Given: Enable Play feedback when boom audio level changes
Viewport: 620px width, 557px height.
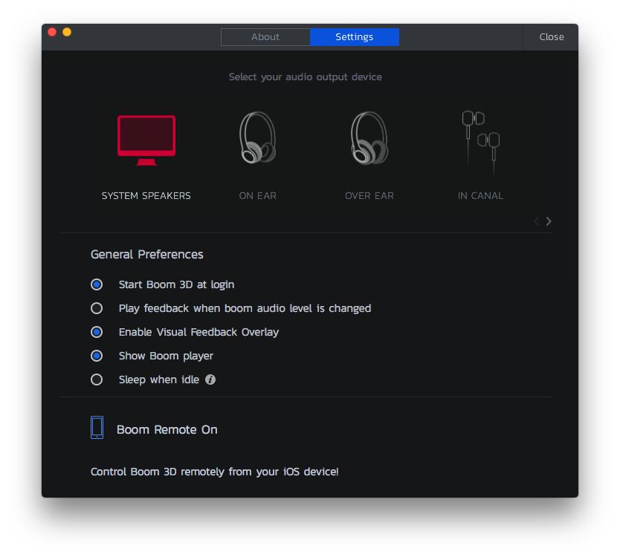Looking at the screenshot, I should coord(97,308).
